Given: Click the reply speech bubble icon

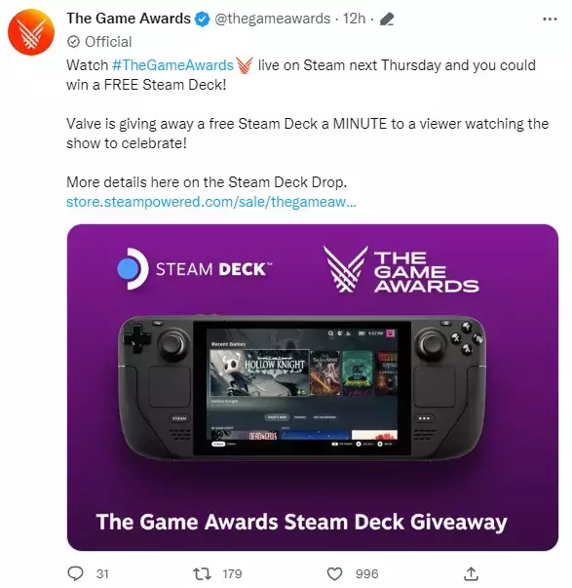Looking at the screenshot, I should [x=75, y=573].
